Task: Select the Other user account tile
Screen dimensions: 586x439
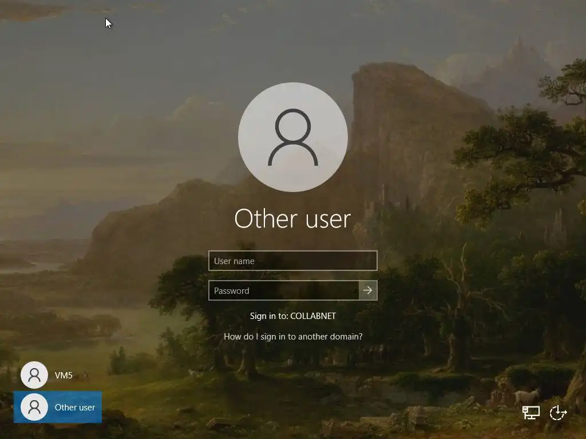Action: tap(58, 407)
